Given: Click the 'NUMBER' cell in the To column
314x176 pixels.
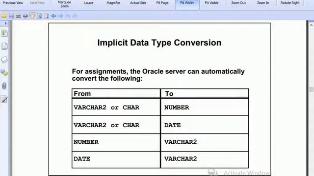Looking at the screenshot, I should (177, 108).
